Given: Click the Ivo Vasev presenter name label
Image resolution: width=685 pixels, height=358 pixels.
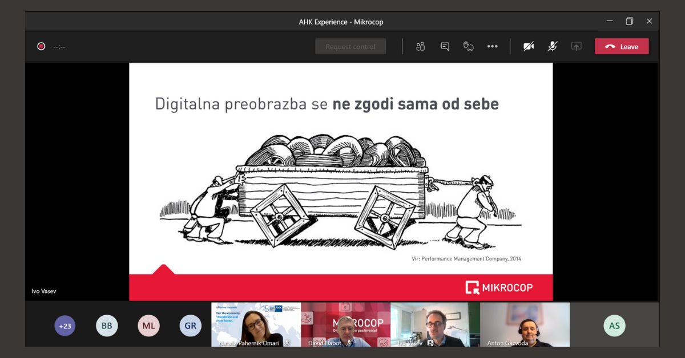Looking at the screenshot, I should pyautogui.click(x=44, y=291).
